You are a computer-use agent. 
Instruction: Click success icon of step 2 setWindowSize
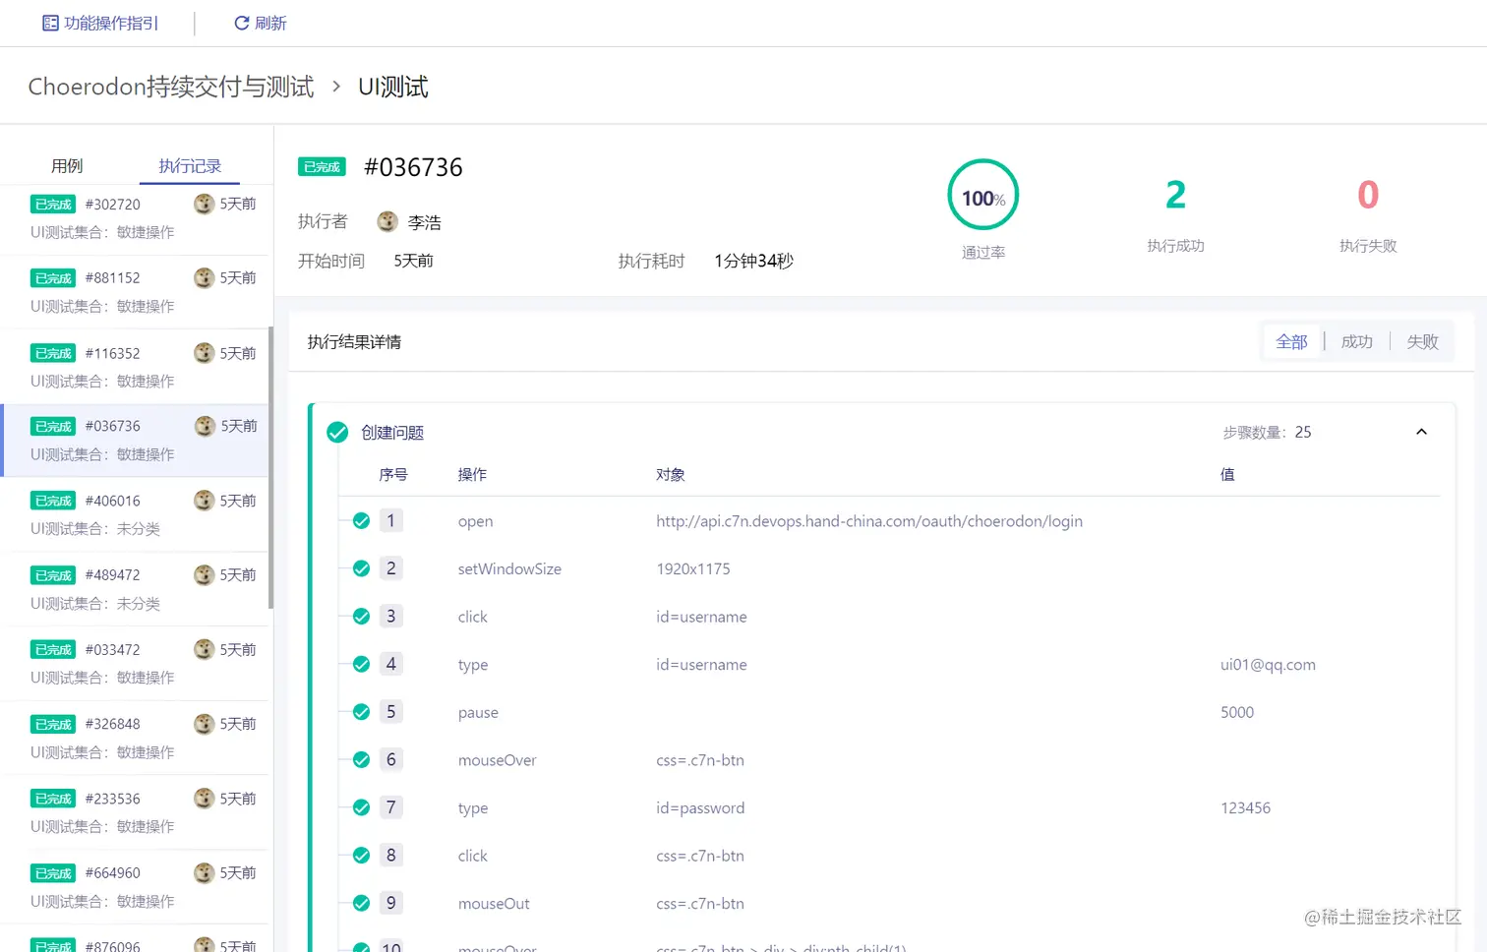[x=361, y=568]
